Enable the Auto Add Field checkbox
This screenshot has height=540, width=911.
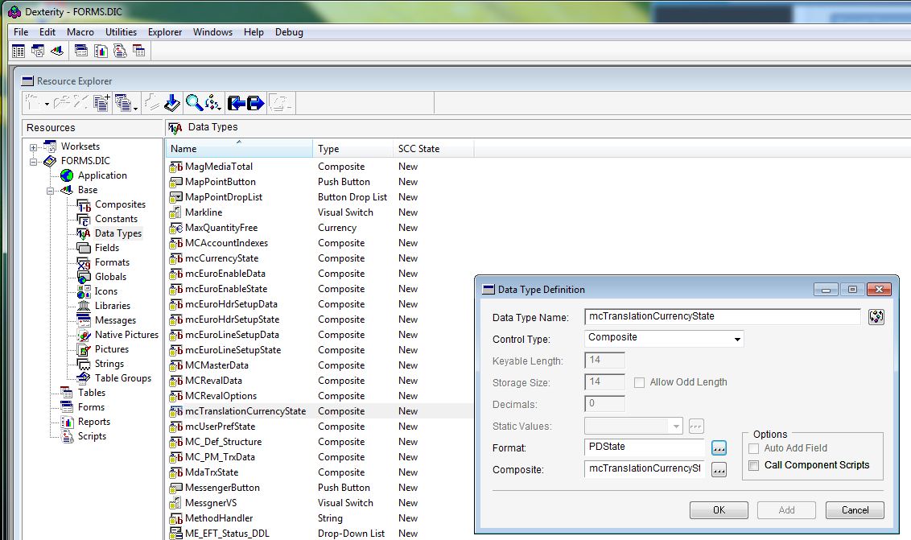click(754, 448)
